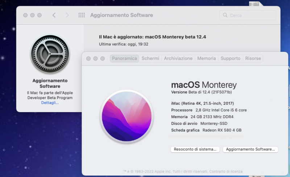290x177 pixels.
Task: Click Memoria 24 GB 2133 MHz DDR4 line
Action: [x=202, y=117]
